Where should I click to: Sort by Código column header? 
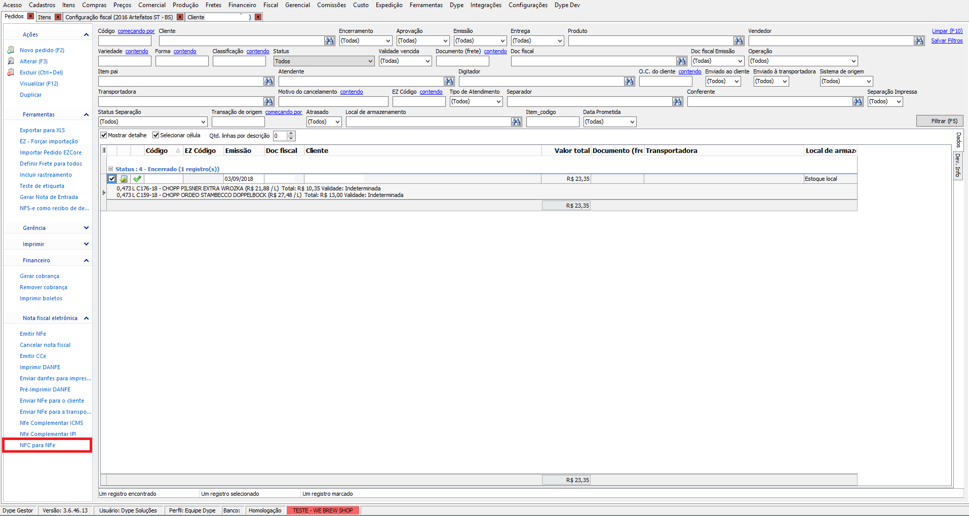coord(157,150)
